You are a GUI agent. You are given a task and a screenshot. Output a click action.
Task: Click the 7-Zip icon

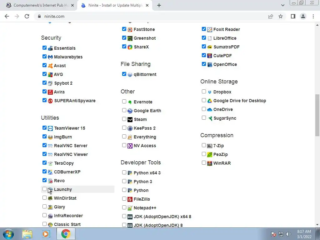point(210,146)
